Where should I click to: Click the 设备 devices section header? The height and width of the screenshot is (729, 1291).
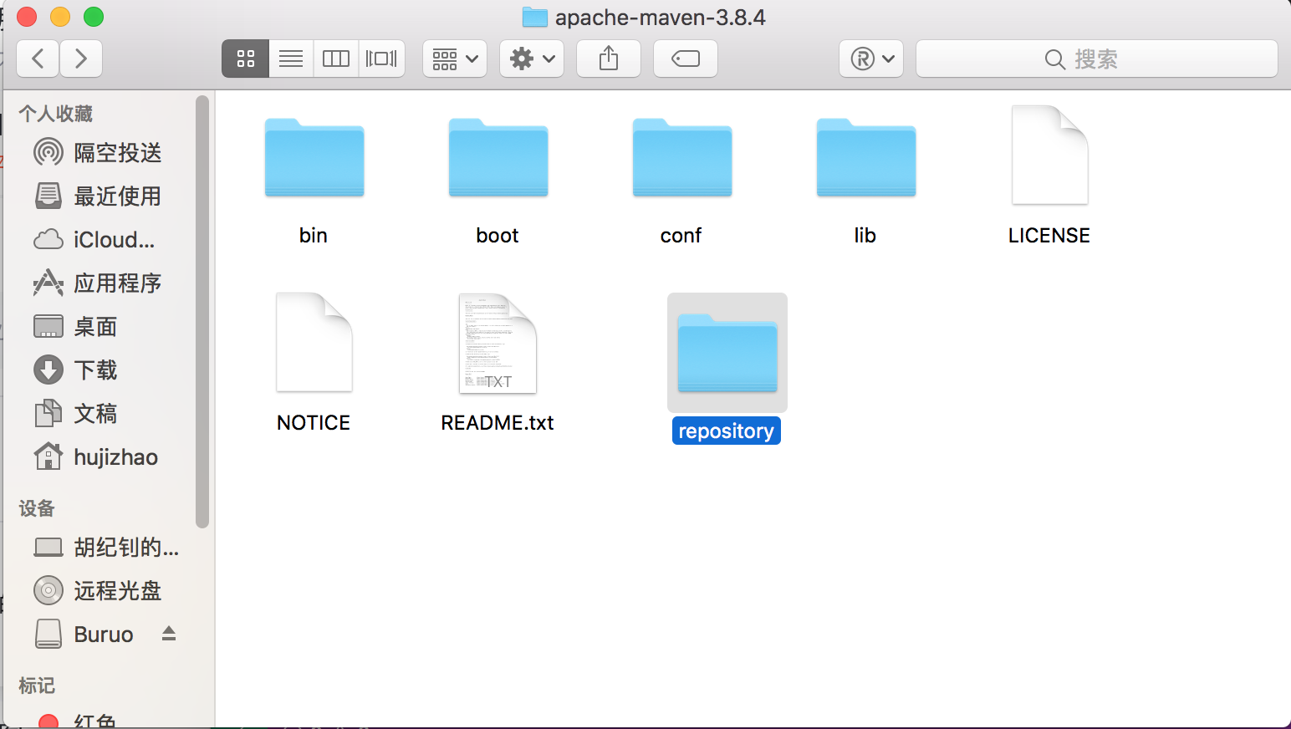(37, 508)
